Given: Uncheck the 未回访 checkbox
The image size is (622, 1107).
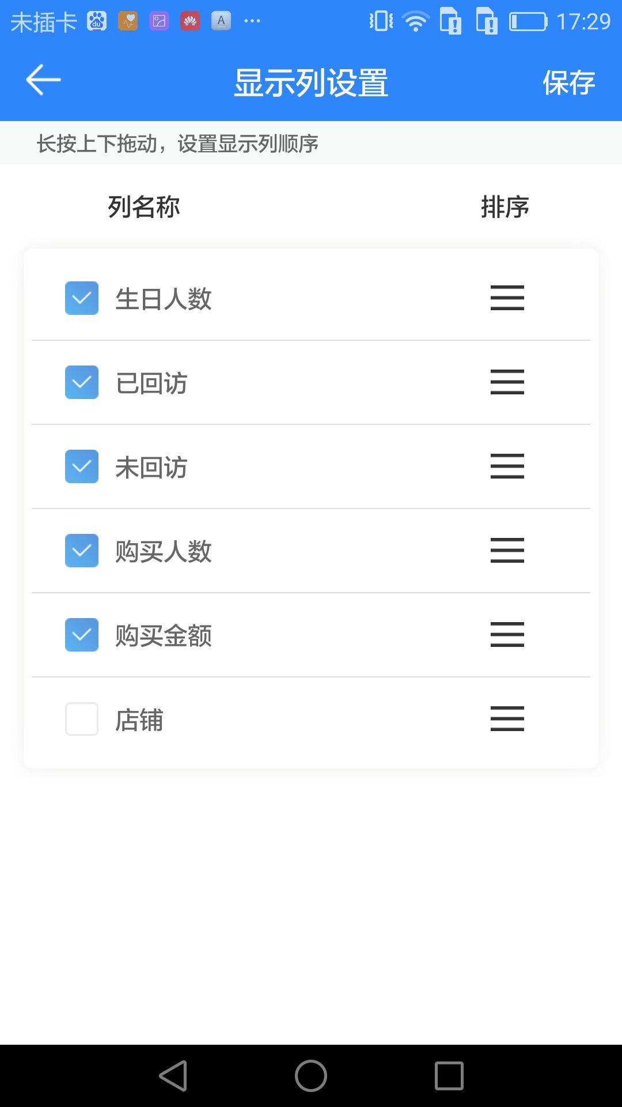Looking at the screenshot, I should point(82,466).
